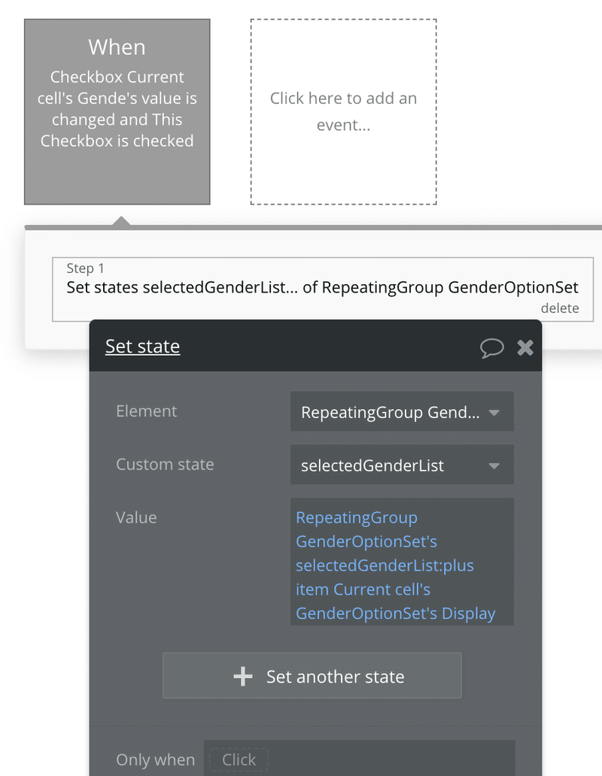
Task: Select the Step 1 Set states action
Action: coord(323,289)
